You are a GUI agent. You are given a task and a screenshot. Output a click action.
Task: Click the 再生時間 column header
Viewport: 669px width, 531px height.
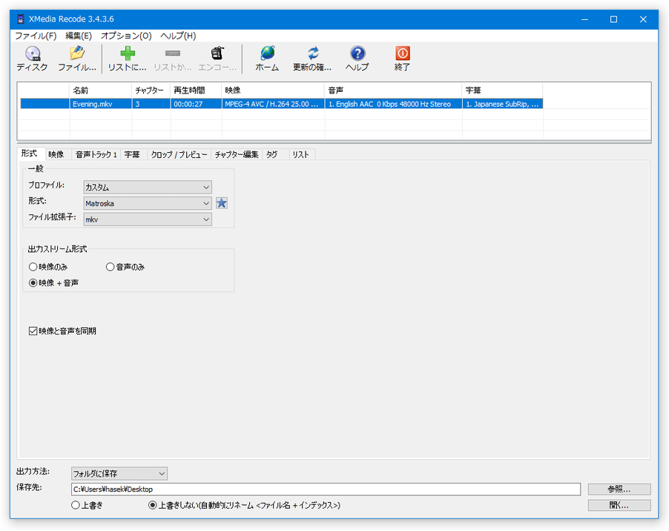pyautogui.click(x=196, y=90)
